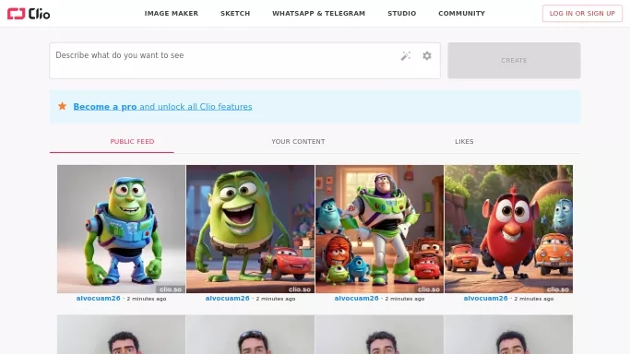Viewport: 630px width, 354px height.
Task: Click the orange star icon
Action: [x=63, y=106]
